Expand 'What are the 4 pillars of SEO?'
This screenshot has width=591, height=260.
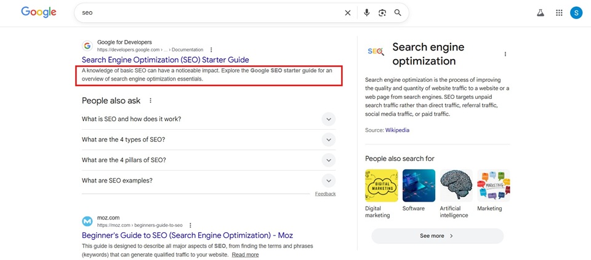tap(209, 160)
